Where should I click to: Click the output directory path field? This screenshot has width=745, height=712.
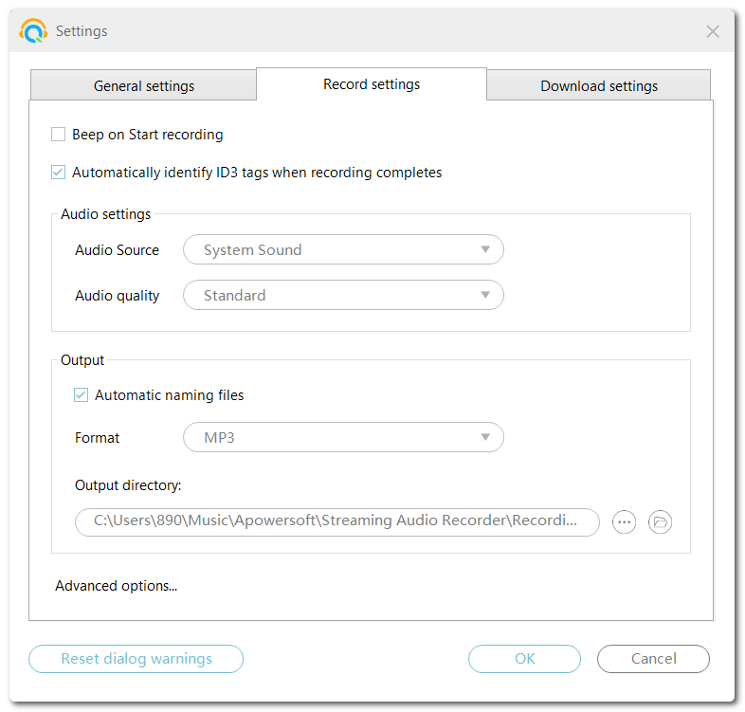point(336,521)
